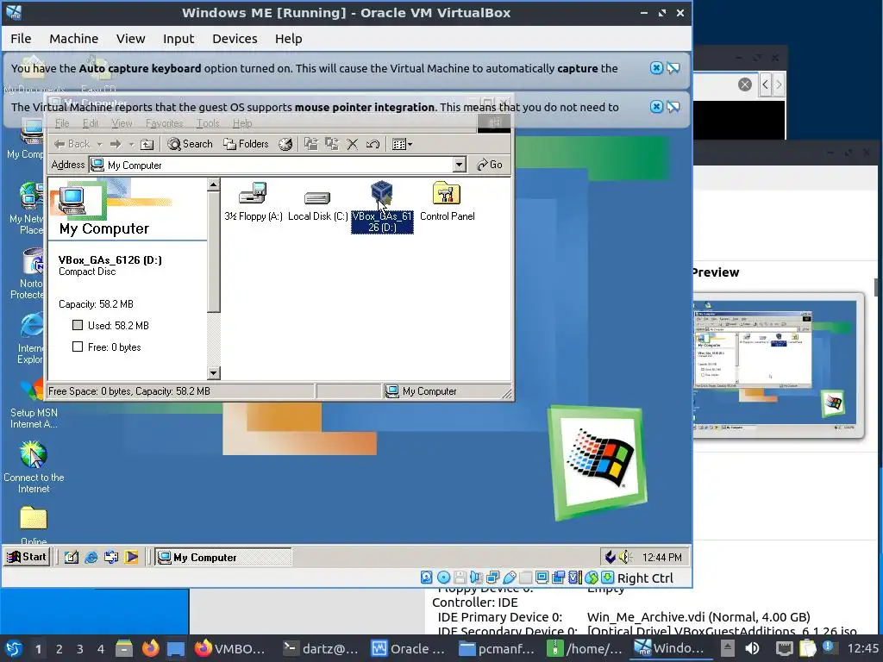The height and width of the screenshot is (662, 883).
Task: Click the Delete X toolbar icon
Action: 353,144
